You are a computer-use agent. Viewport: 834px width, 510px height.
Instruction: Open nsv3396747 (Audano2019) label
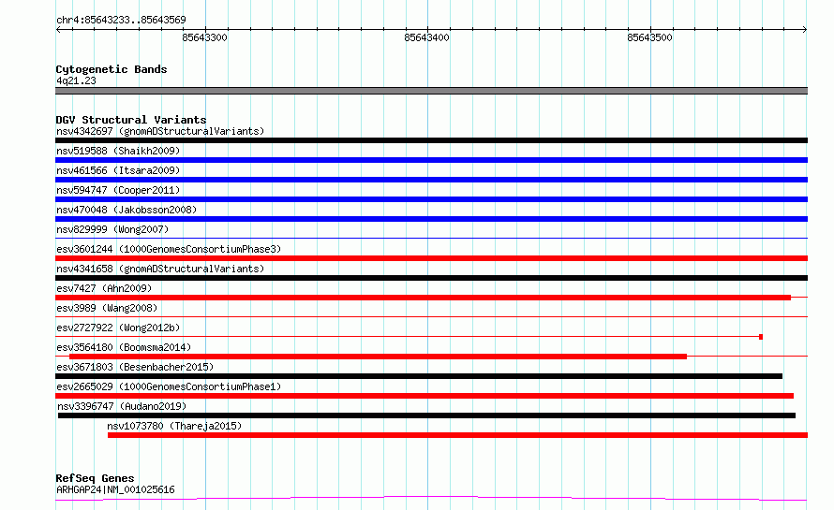[x=122, y=406]
